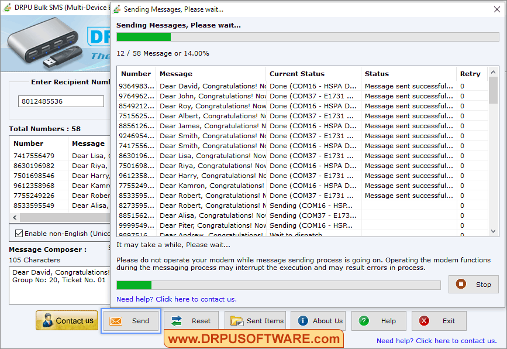
Task: Click main window Message column header
Action: 89,143
